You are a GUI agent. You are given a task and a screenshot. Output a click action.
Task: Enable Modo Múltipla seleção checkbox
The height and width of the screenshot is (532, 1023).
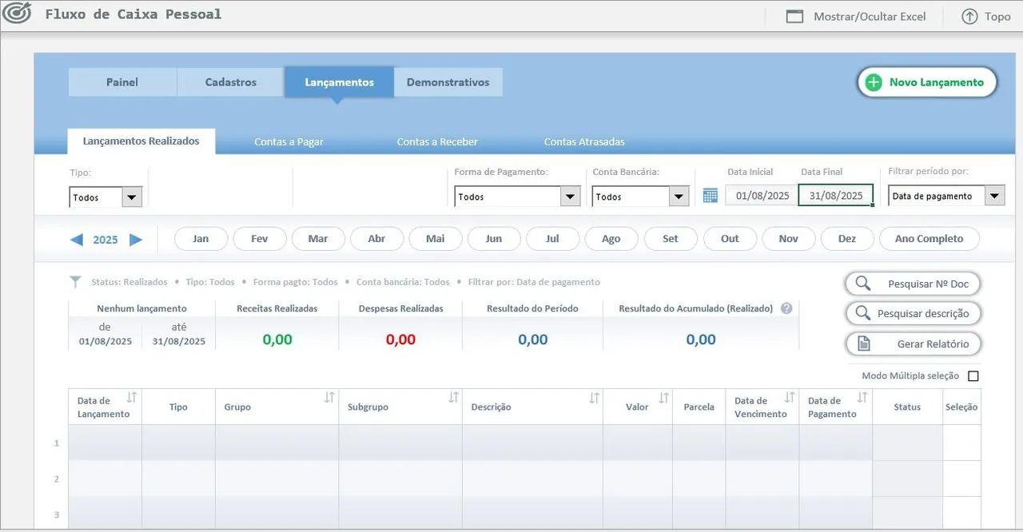[x=973, y=376]
